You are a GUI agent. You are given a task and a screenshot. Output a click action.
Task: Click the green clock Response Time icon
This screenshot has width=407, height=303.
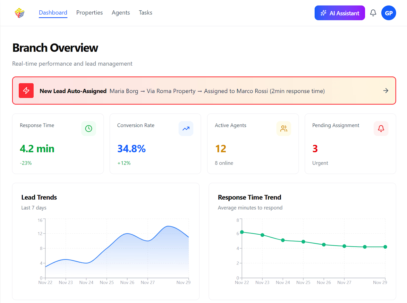pyautogui.click(x=89, y=129)
